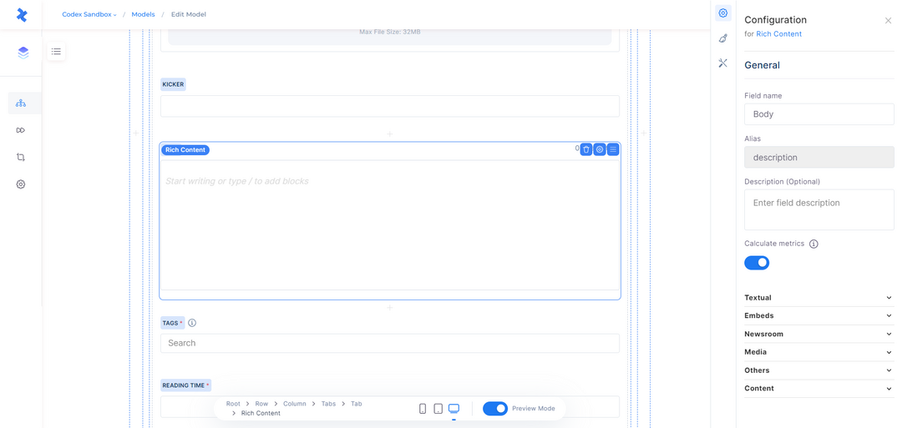Open the fast-forward workflows sidebar icon
The image size is (902, 428).
tap(21, 130)
